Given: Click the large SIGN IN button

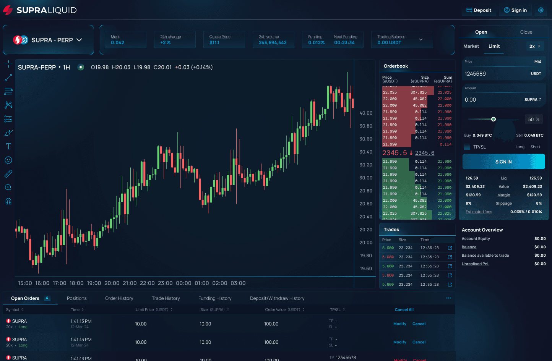Looking at the screenshot, I should 504,162.
